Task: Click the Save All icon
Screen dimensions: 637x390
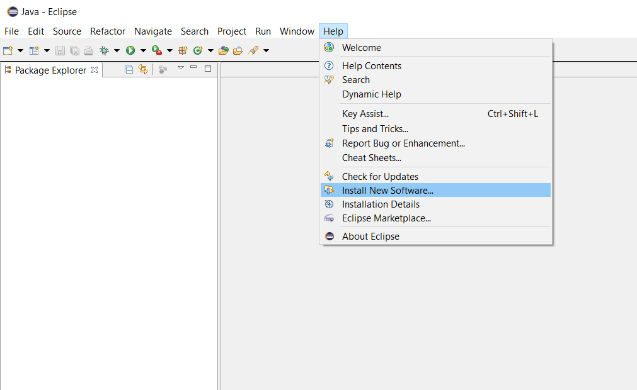Action: (74, 50)
